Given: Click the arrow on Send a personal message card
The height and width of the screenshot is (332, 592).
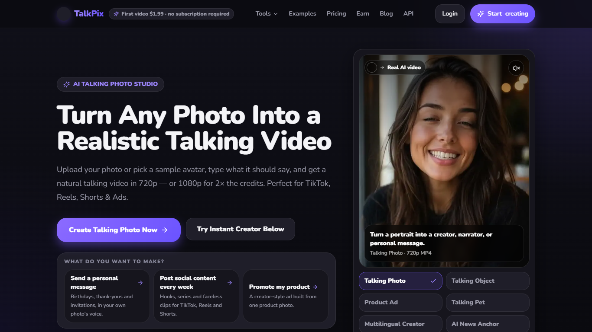Looking at the screenshot, I should 140,283.
